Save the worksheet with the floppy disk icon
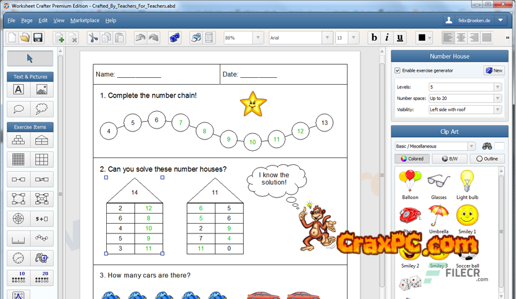The image size is (516, 299). (x=38, y=38)
